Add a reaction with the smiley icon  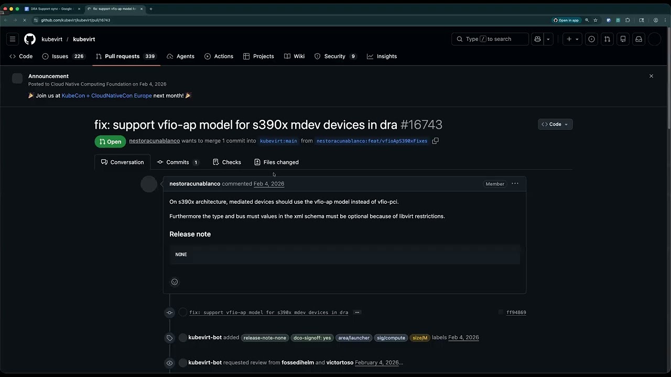click(175, 282)
